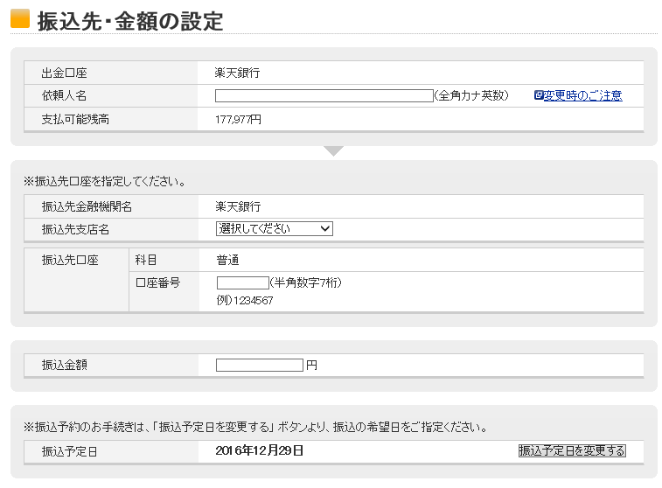Click the orange square icon beside the page title
This screenshot has height=488, width=662.
(x=20, y=18)
